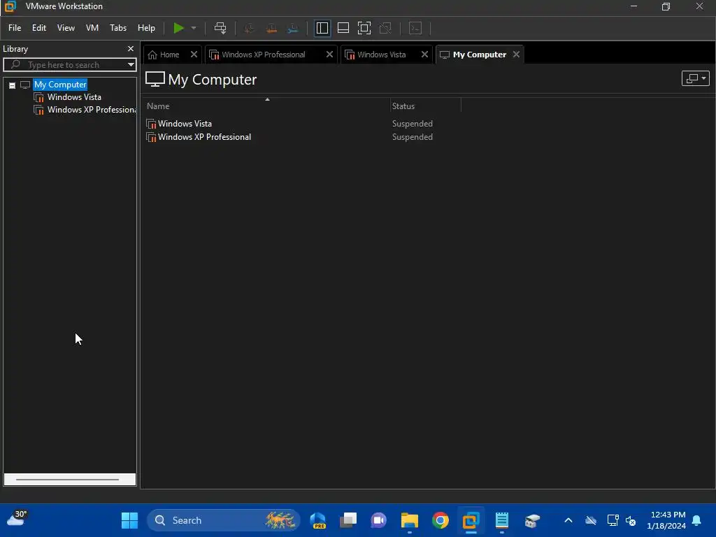Open the view options dropdown at top right
The height and width of the screenshot is (537, 716).
coord(695,78)
